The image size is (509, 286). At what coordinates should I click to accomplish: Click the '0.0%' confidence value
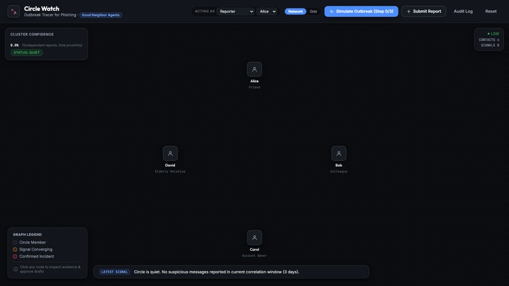click(15, 45)
